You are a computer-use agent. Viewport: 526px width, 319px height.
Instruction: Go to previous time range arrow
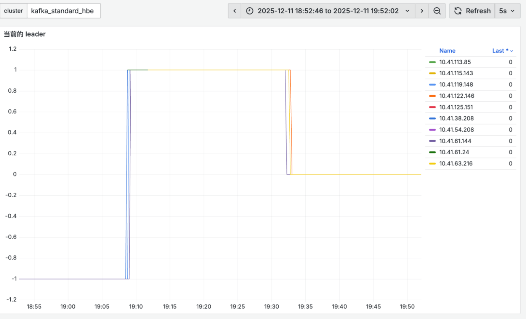234,11
